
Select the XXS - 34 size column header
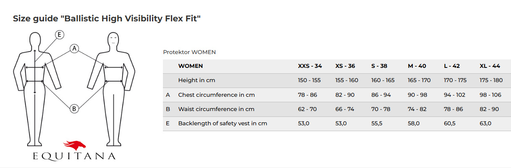[x=310, y=66]
